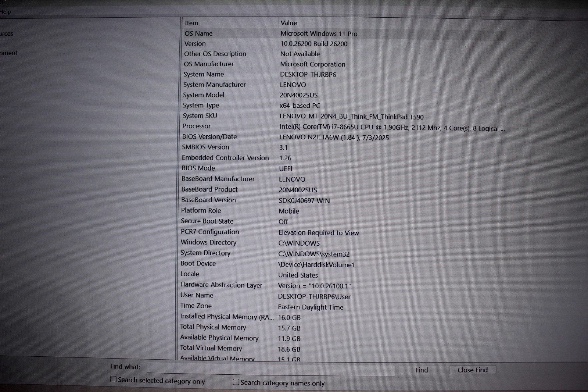Click the value C:\WINDOWS\system32
The image size is (588, 392).
314,254
